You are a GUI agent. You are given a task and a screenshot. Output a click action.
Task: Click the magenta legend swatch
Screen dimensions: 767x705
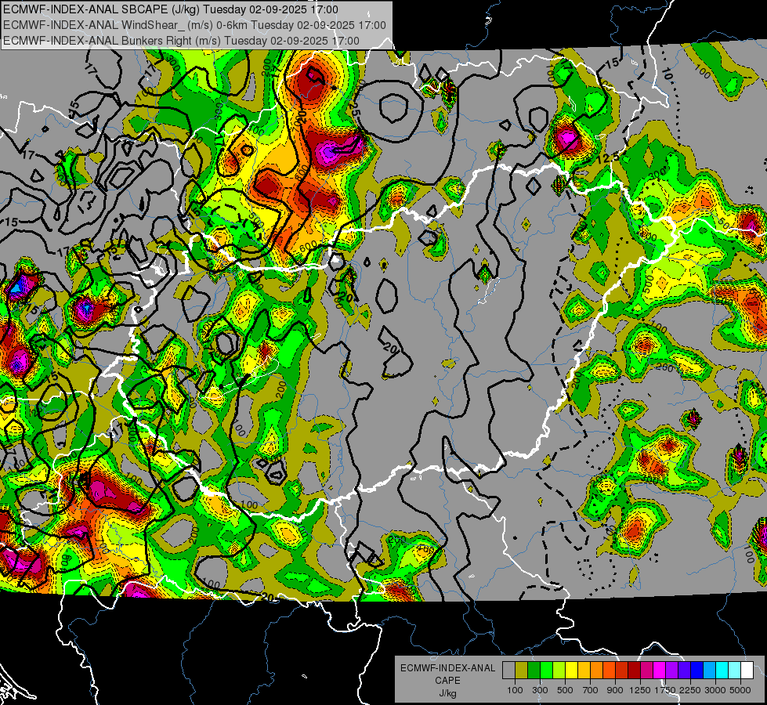659,670
